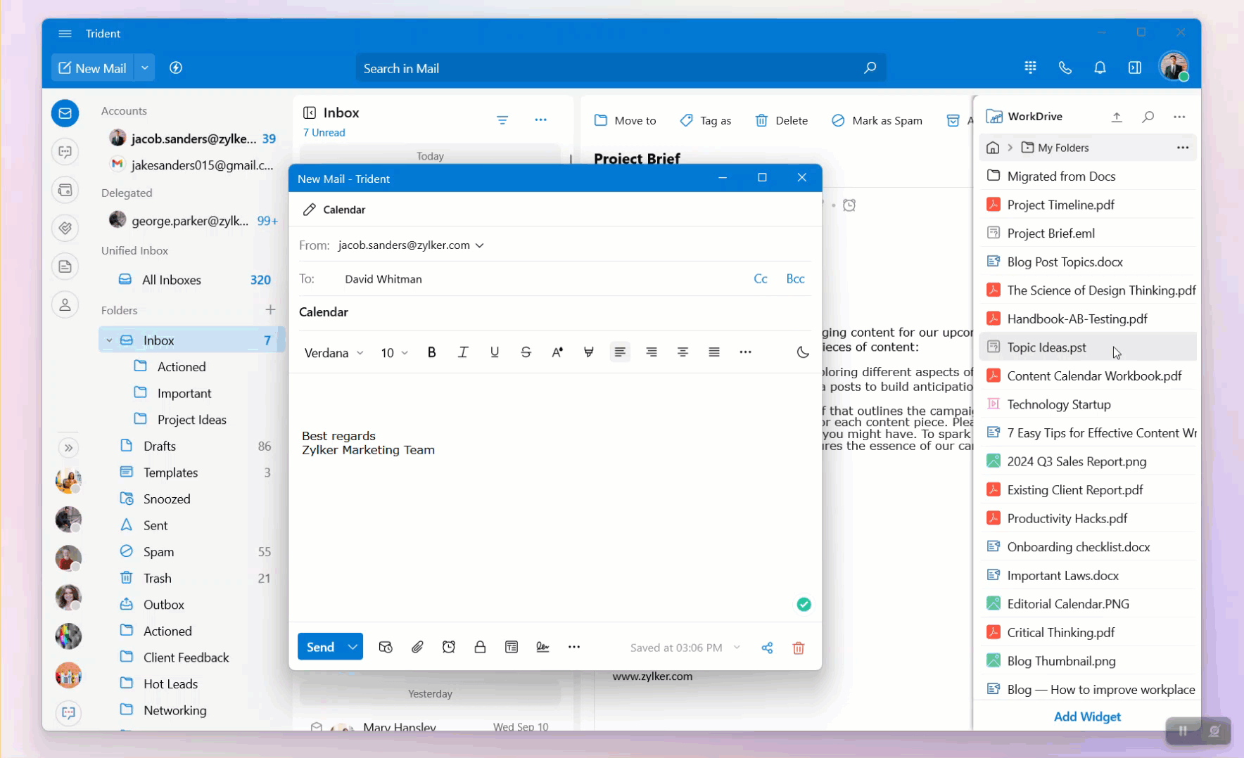Click the New Mail button
The height and width of the screenshot is (758, 1244).
[93, 68]
